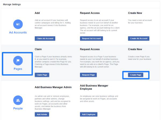
Task: Click the Pages flag icon
Action: coord(18,61)
